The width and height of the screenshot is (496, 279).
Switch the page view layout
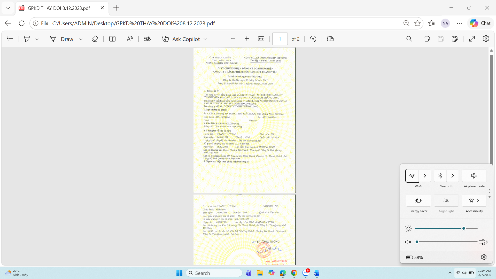(x=330, y=39)
